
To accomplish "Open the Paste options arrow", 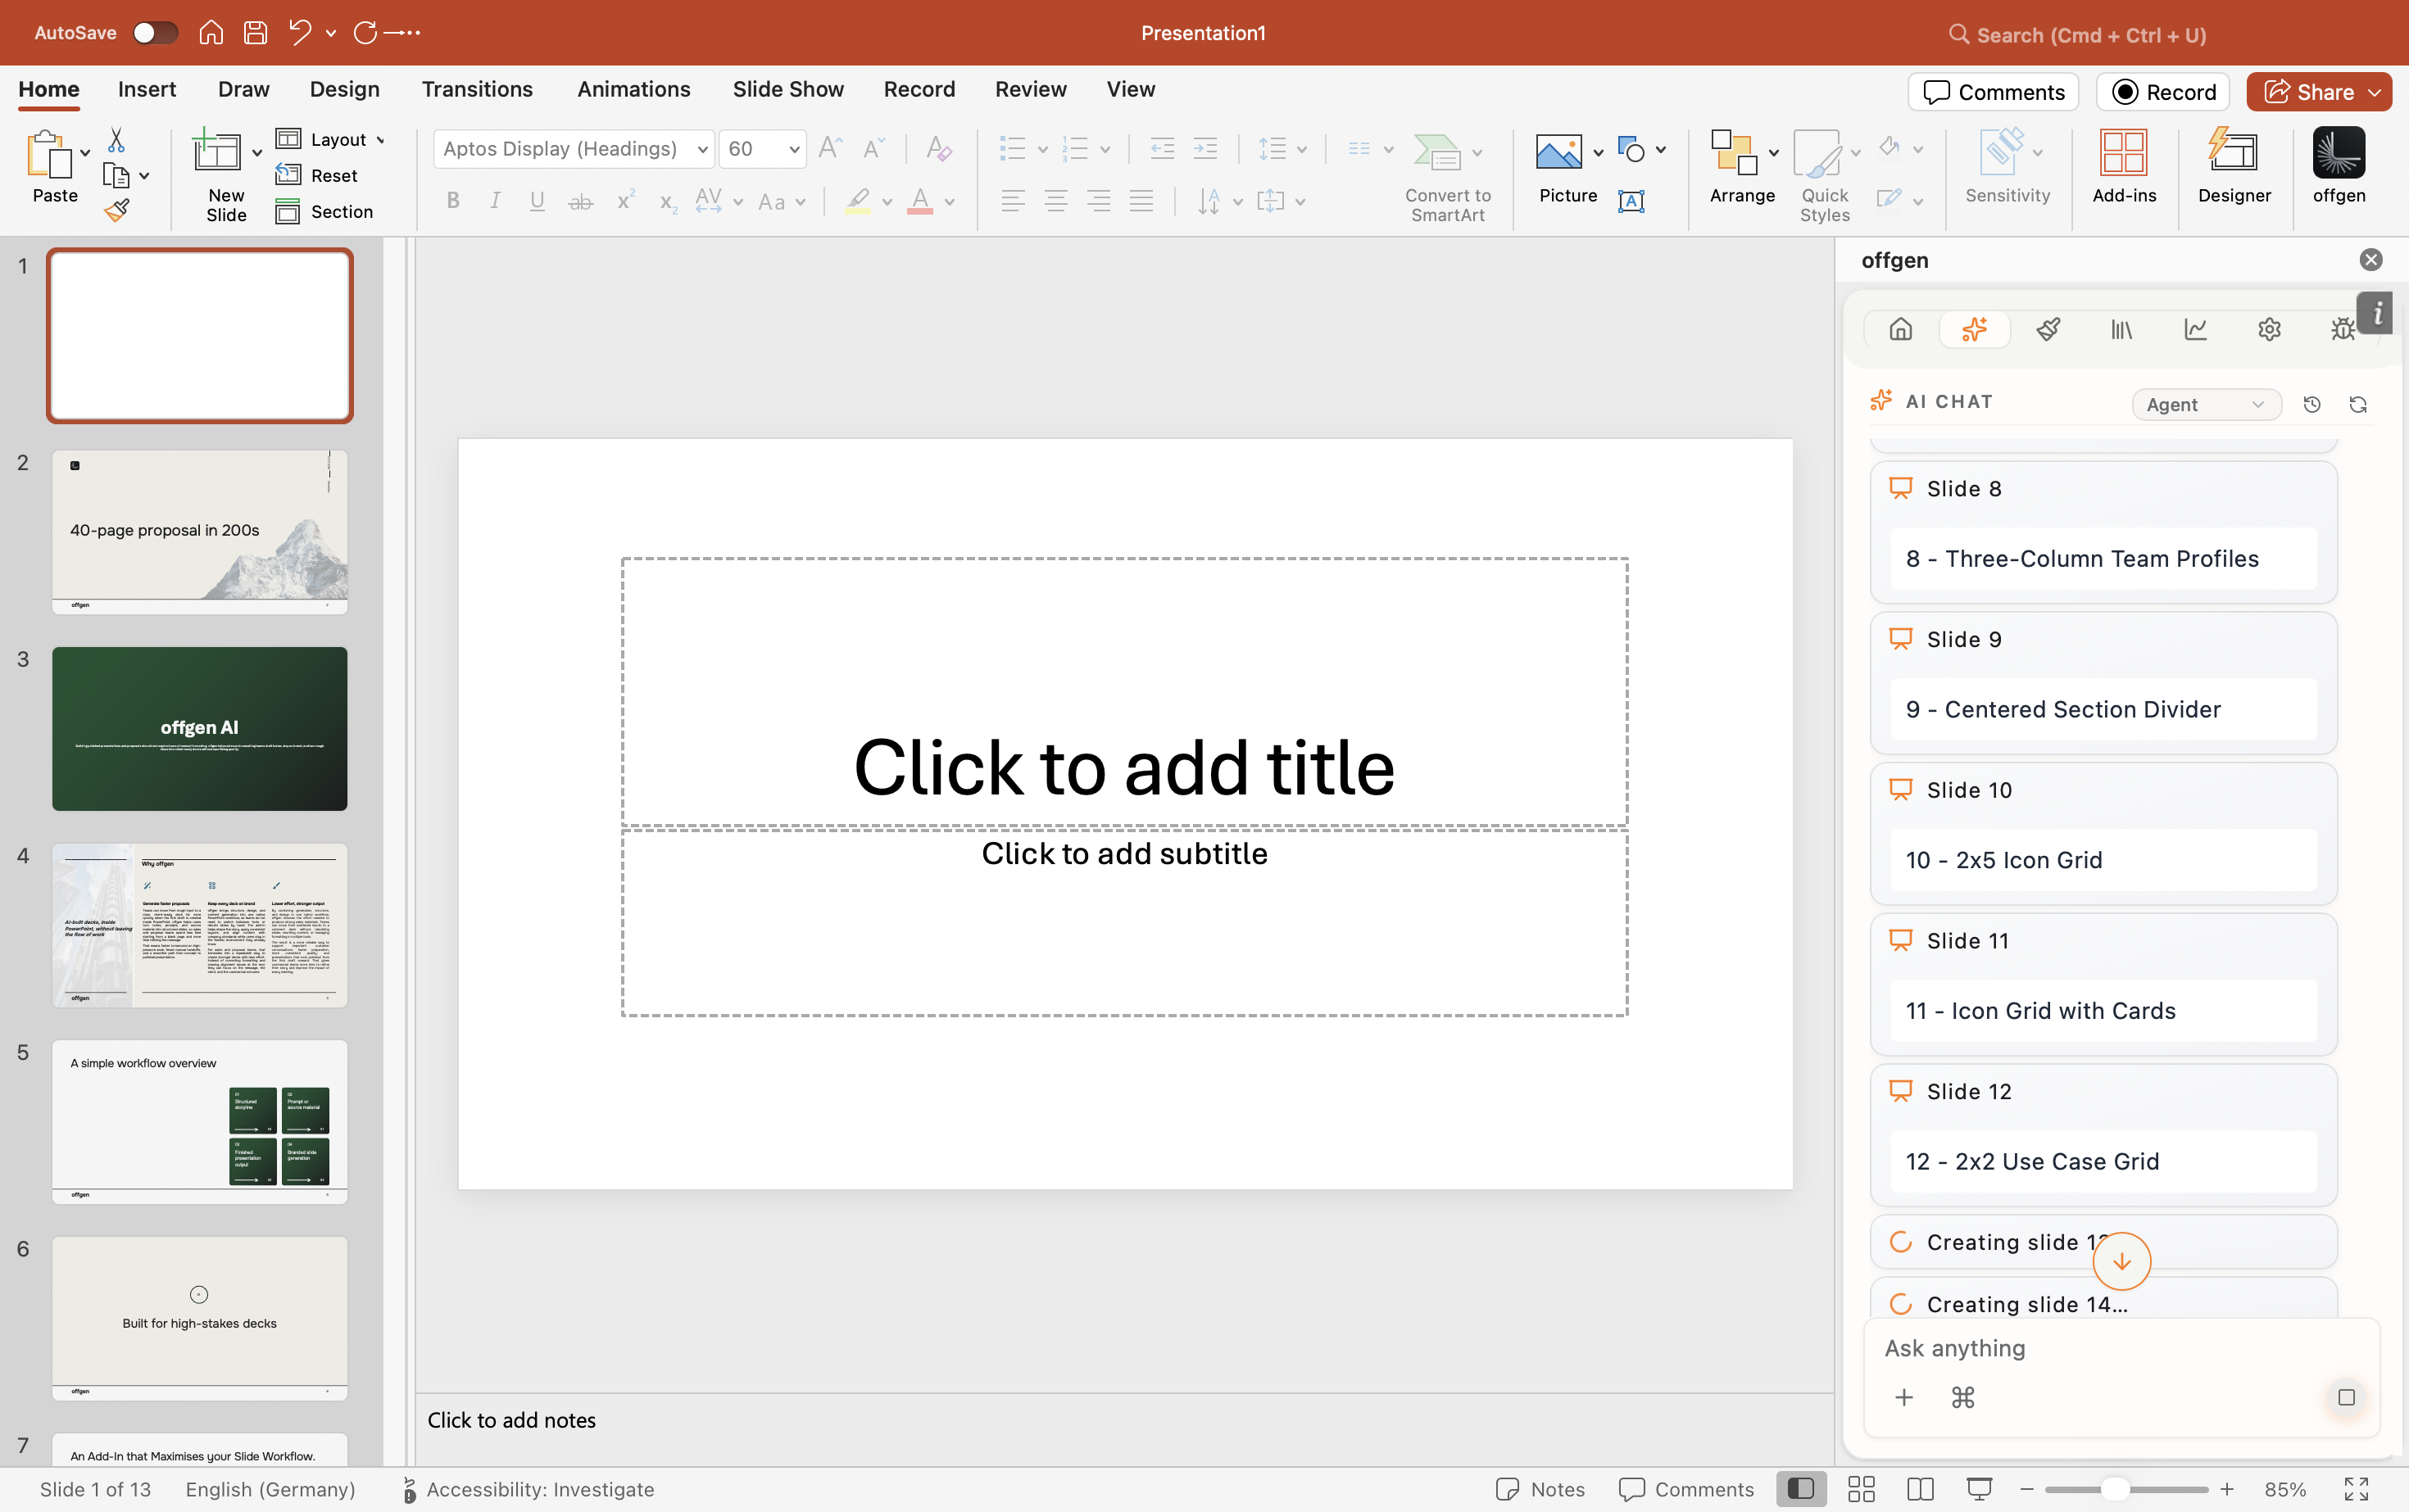I will point(85,152).
